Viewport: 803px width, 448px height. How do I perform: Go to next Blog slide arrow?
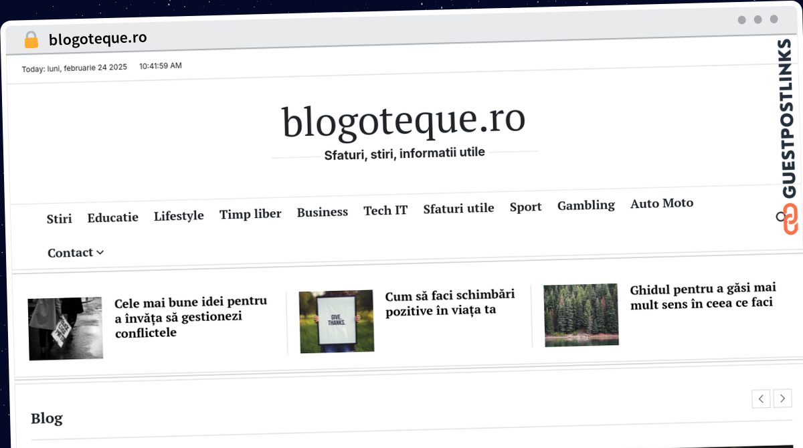[782, 399]
